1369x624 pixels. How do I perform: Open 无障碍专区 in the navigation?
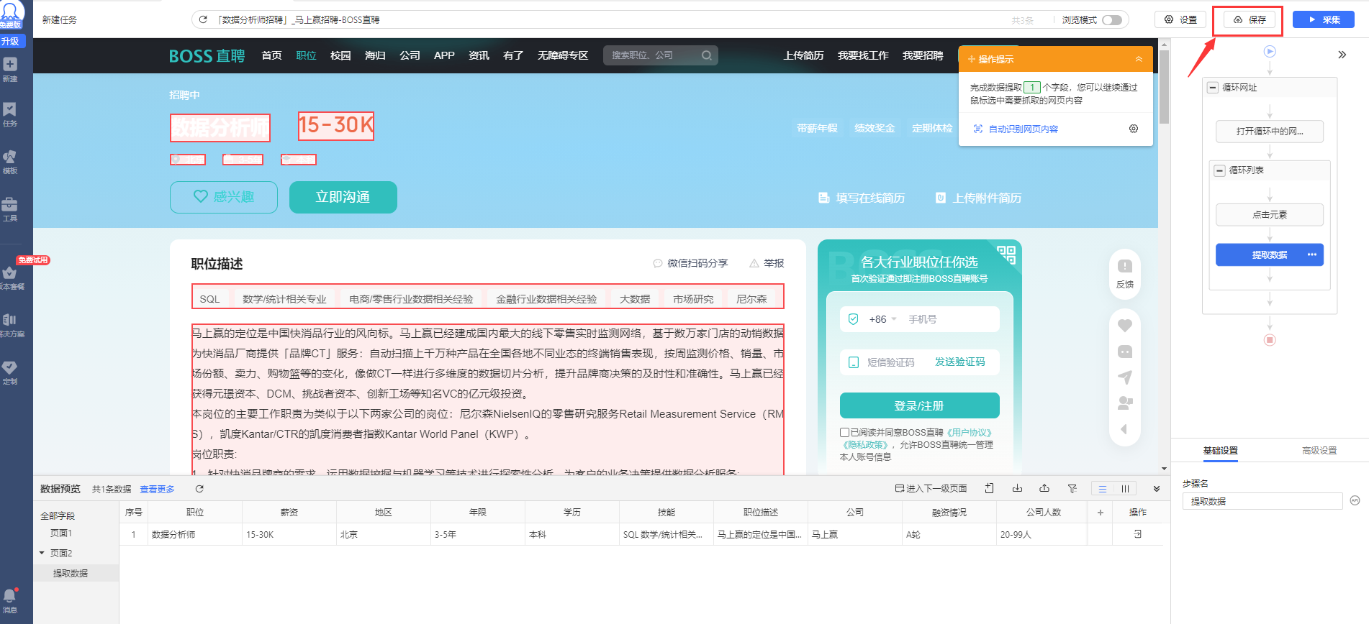563,55
